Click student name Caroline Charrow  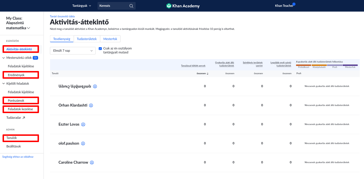73,162
